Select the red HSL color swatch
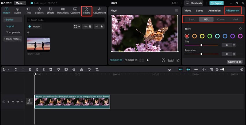The height and width of the screenshot is (125, 246). tap(187, 36)
